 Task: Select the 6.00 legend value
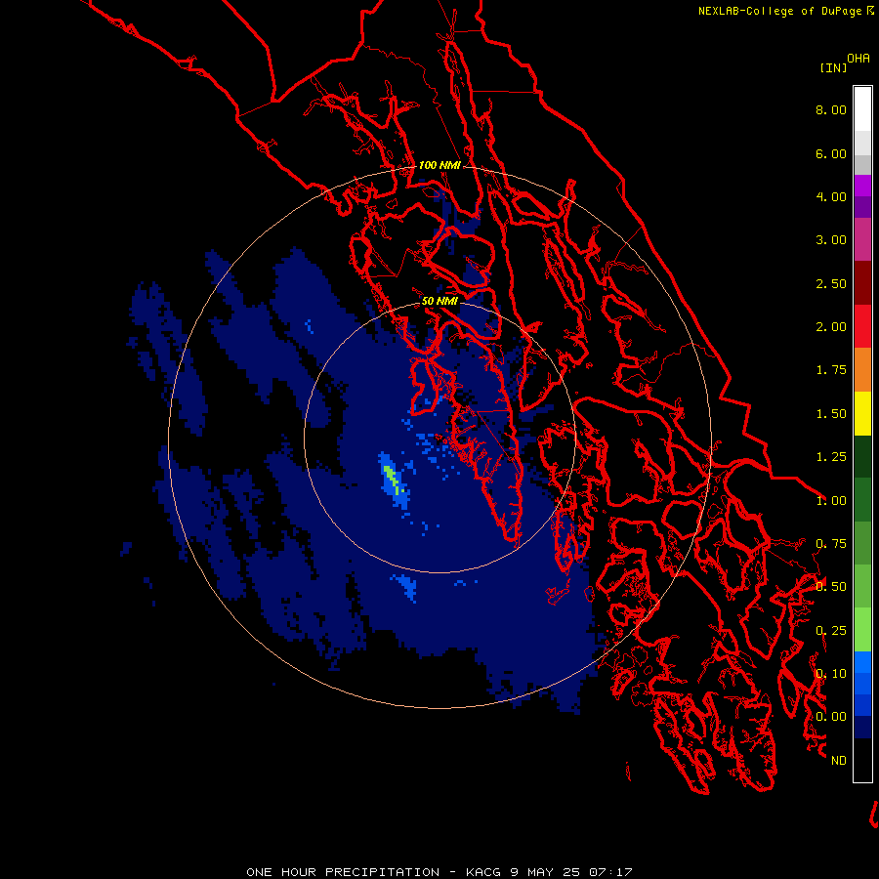point(831,153)
